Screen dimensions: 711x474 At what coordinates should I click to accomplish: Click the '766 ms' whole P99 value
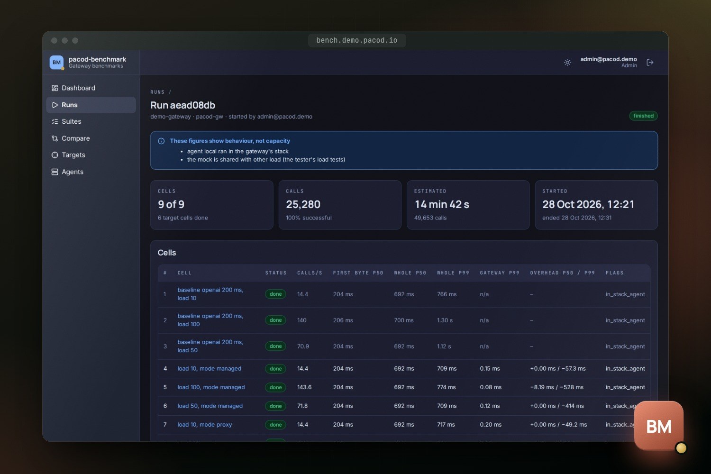click(x=447, y=294)
